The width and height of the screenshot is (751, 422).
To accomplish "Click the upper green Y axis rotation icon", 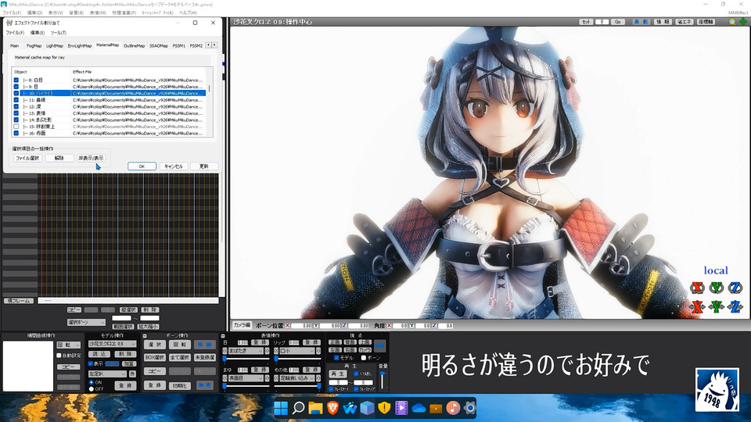I will [717, 288].
